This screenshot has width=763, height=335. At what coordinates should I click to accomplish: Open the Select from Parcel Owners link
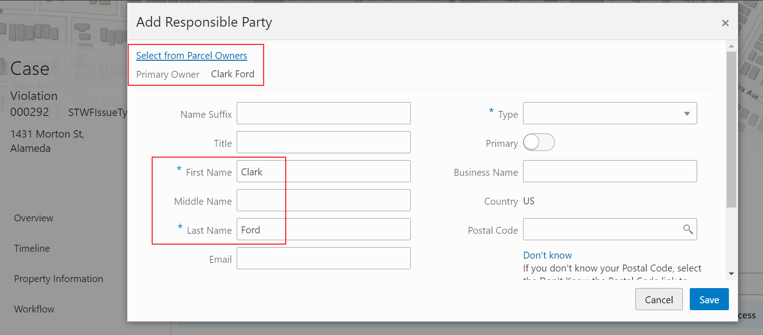[192, 56]
